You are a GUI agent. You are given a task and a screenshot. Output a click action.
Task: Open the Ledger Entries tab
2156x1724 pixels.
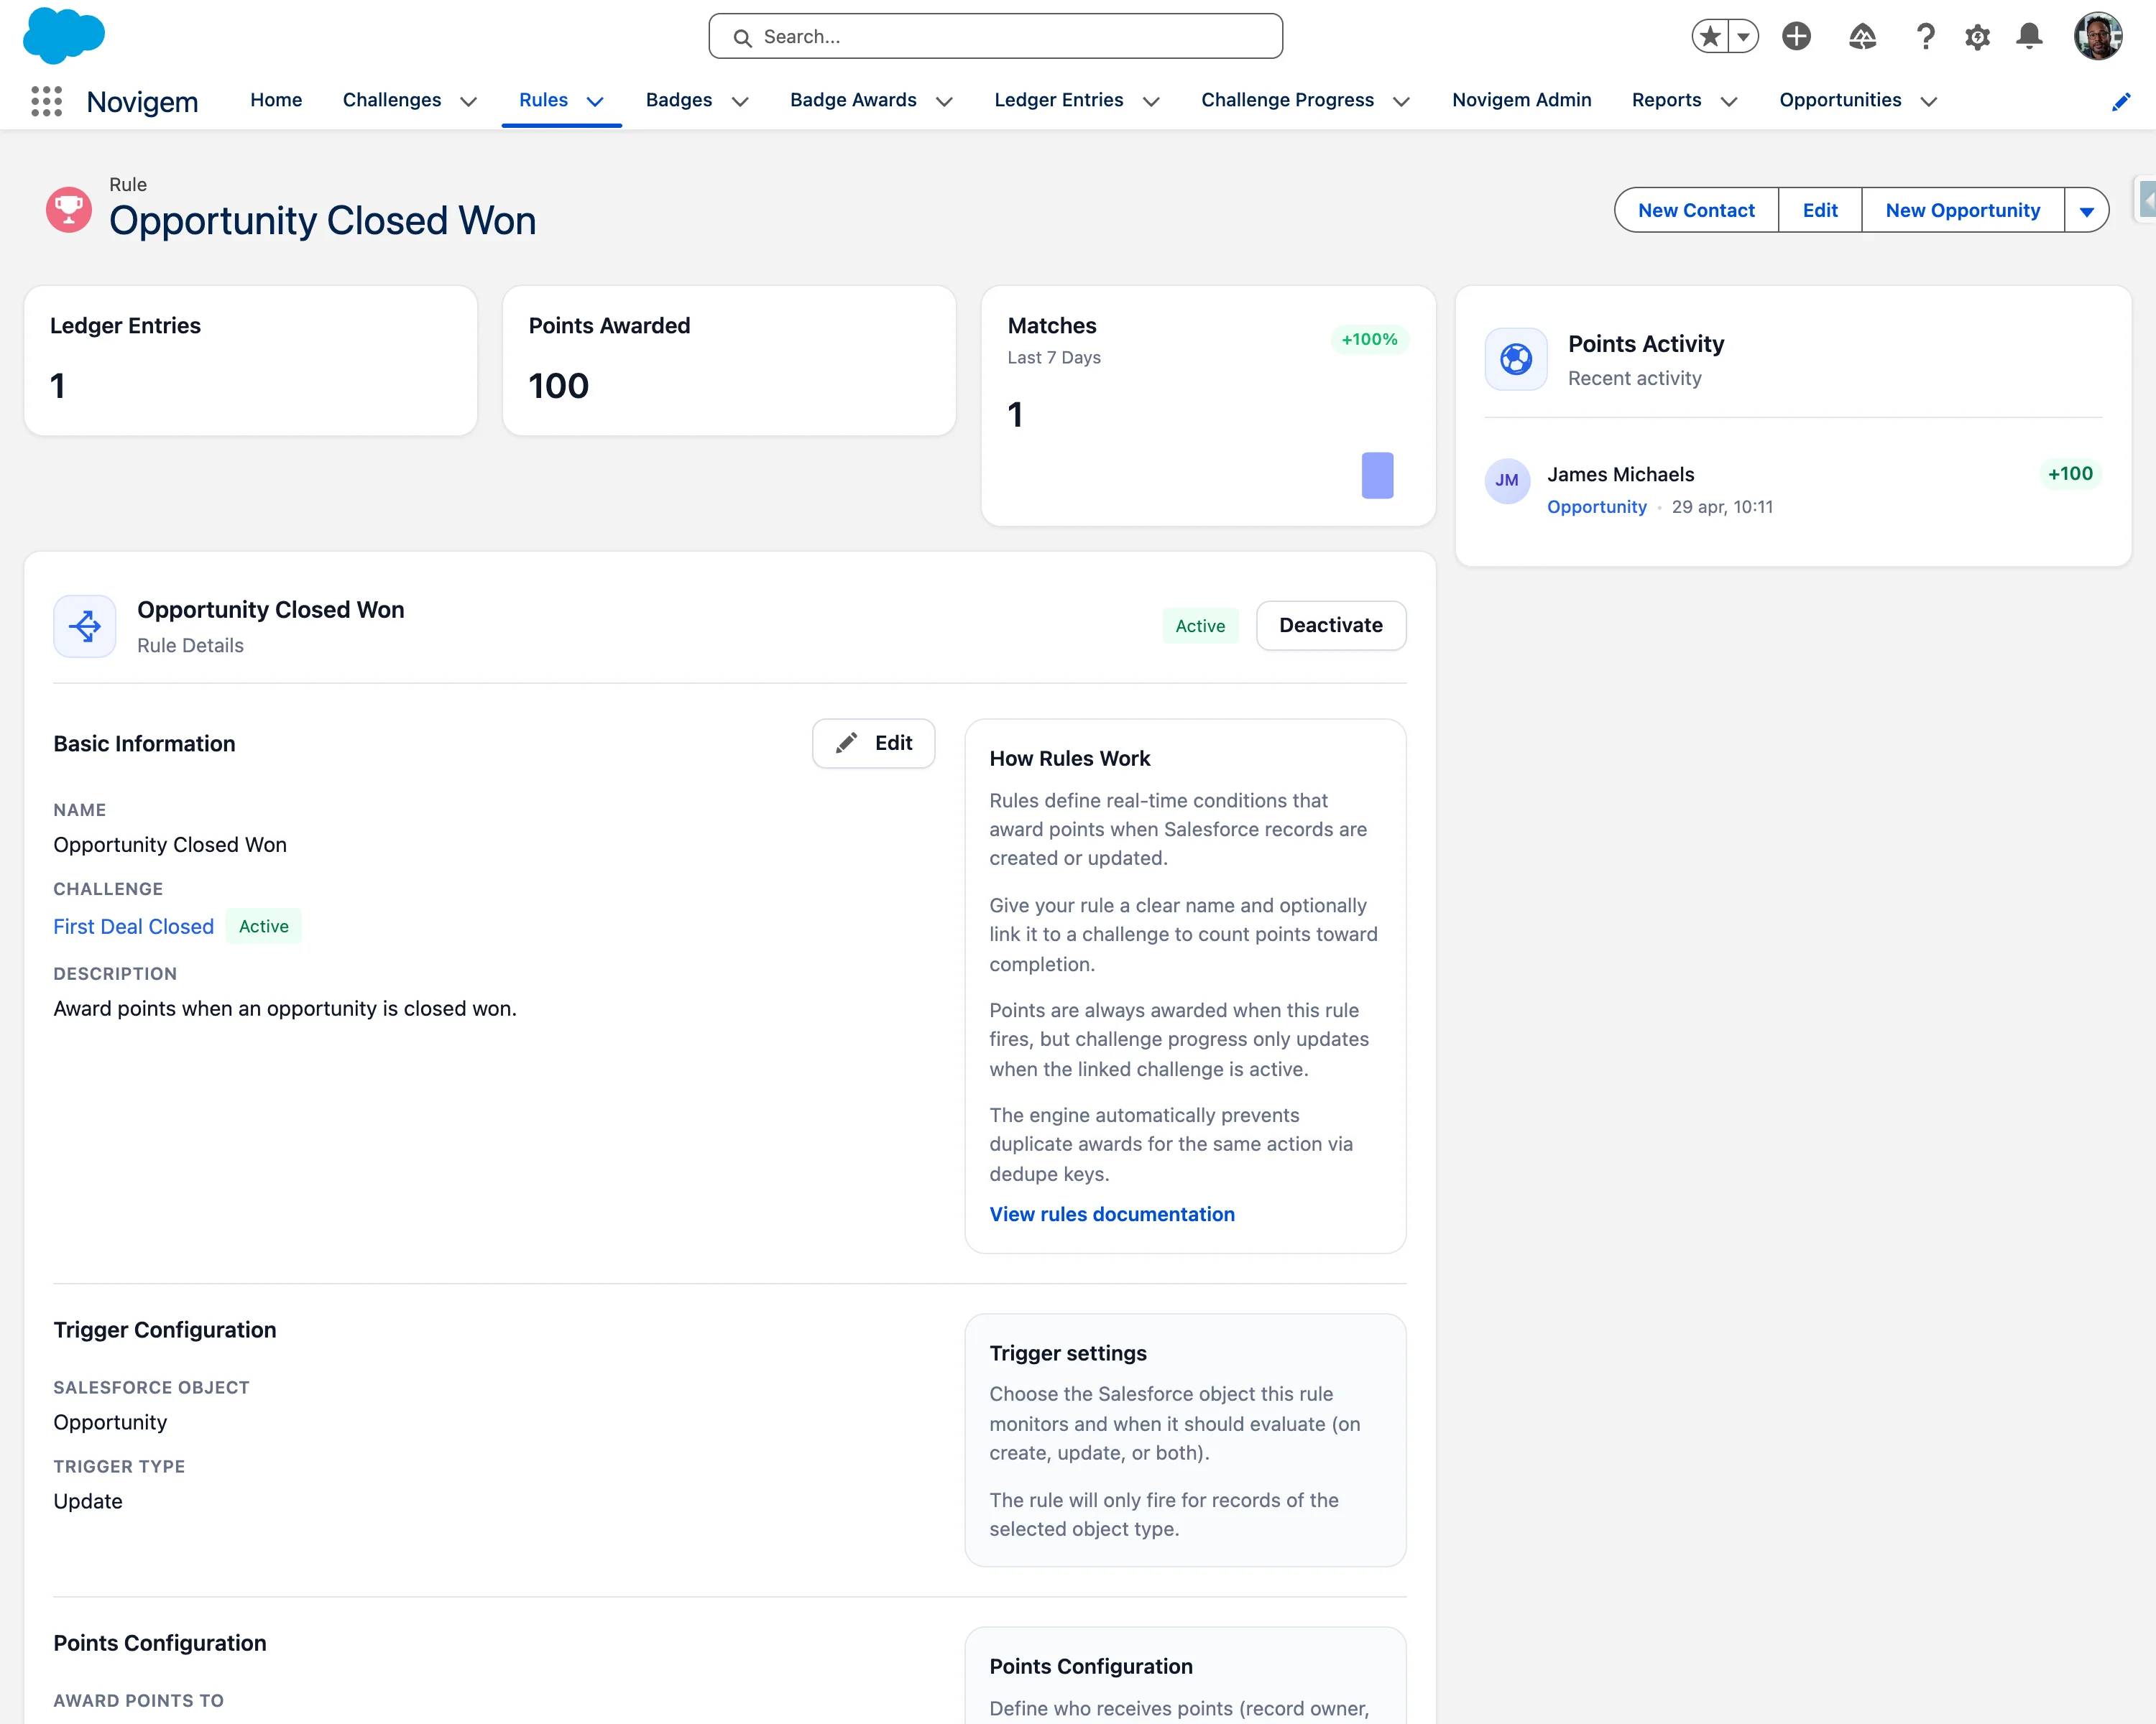1059,100
